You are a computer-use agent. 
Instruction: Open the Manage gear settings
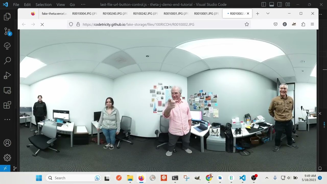(x=7, y=158)
